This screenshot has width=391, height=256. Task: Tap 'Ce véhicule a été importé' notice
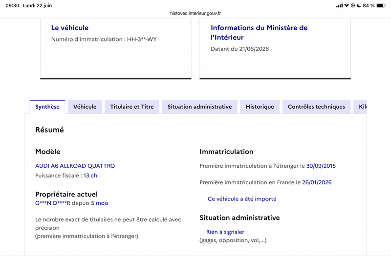(x=242, y=199)
